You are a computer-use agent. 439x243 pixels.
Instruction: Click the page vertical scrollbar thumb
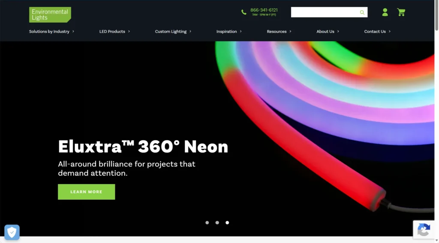(436, 15)
